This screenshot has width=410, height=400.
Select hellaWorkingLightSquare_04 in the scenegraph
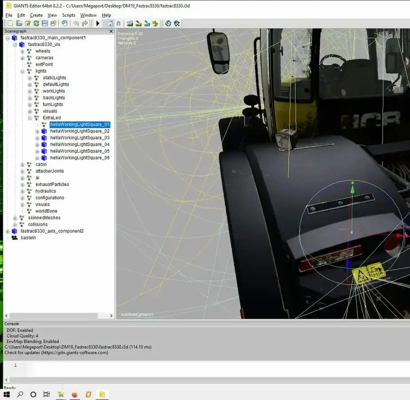(80, 144)
